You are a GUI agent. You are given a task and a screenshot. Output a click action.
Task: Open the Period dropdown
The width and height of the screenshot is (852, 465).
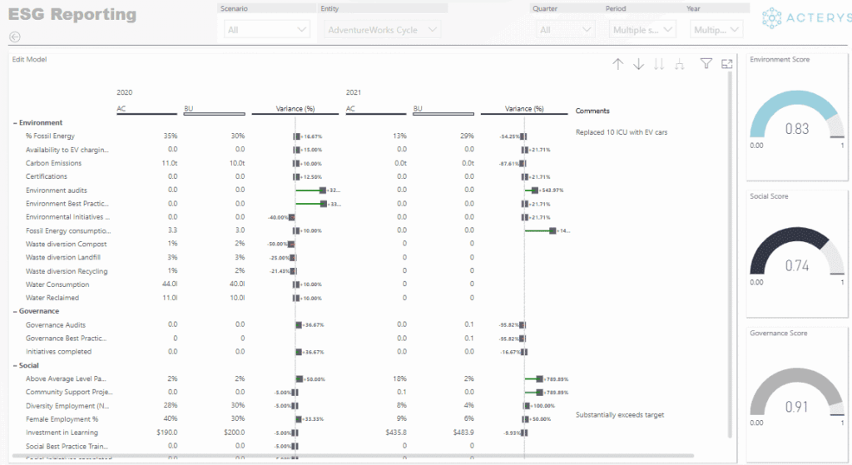643,29
